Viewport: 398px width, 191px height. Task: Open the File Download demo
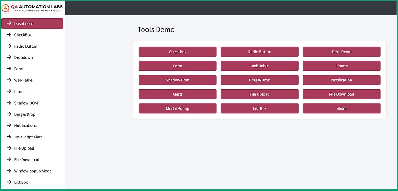click(x=341, y=94)
